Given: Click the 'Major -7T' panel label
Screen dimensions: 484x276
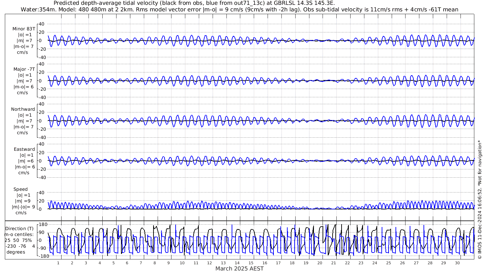Looking at the screenshot, I should [x=24, y=69].
